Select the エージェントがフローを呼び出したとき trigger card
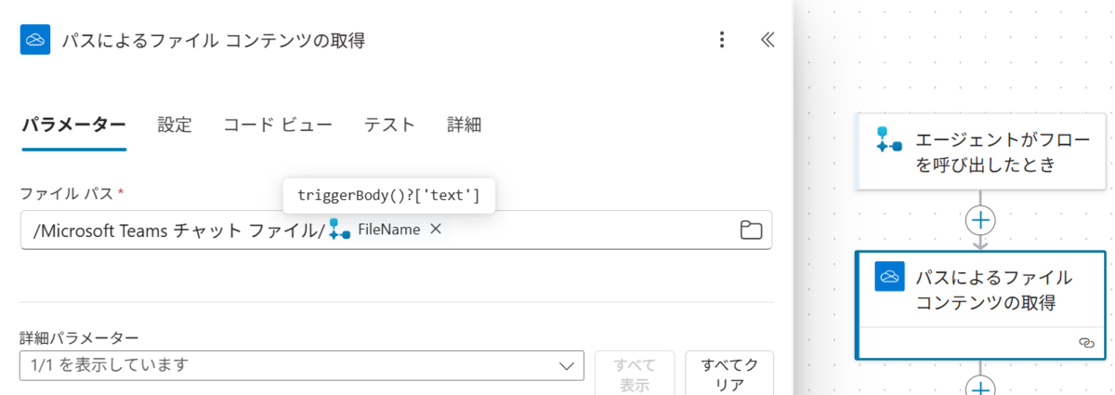This screenshot has width=1115, height=395. click(x=981, y=152)
